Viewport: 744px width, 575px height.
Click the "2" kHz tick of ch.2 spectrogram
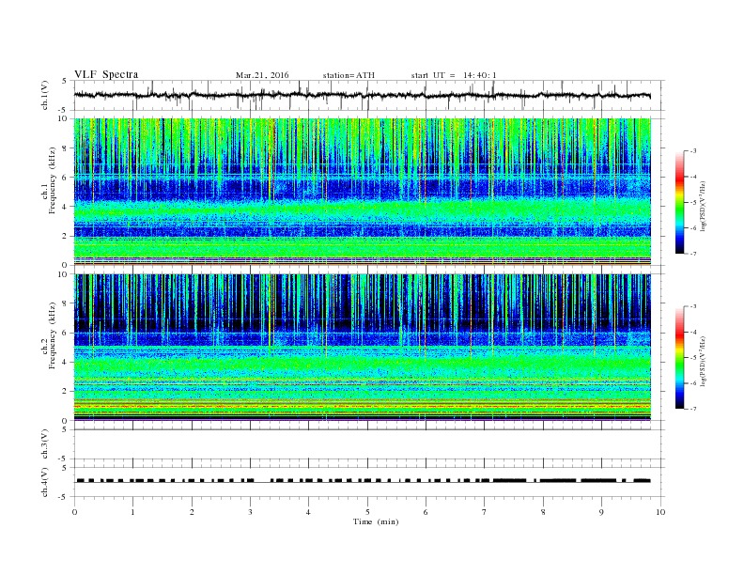pos(65,392)
